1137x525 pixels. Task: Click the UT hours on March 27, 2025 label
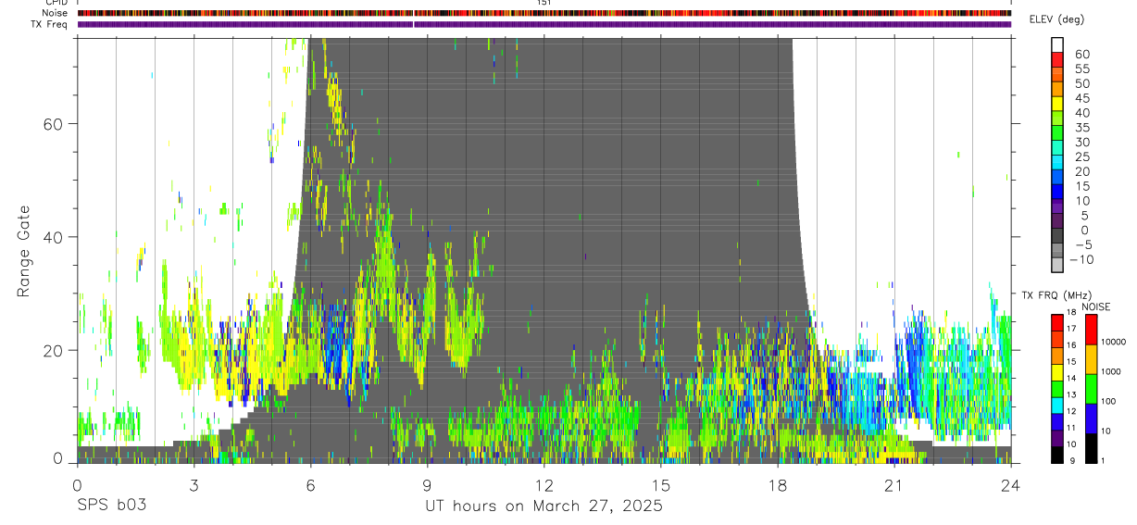tap(544, 506)
